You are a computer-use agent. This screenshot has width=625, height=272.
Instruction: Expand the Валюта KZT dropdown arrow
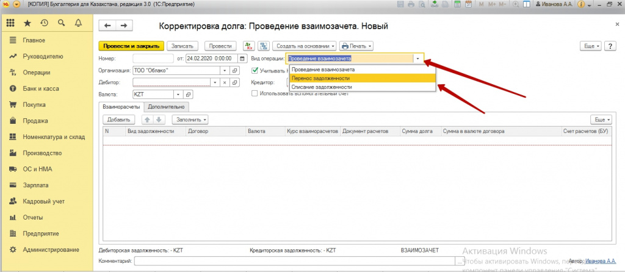coord(179,95)
